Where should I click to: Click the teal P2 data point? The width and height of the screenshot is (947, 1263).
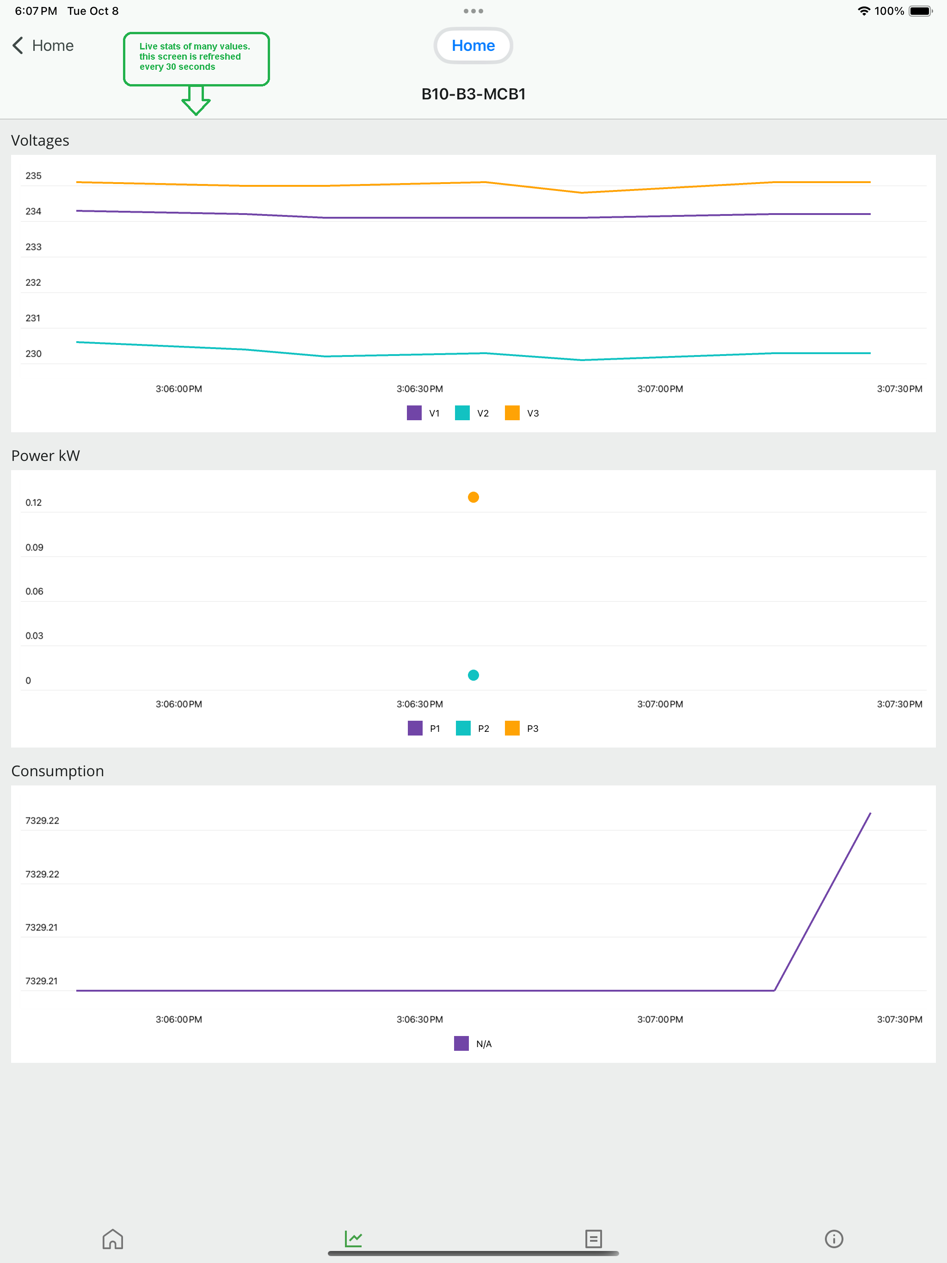coord(473,675)
